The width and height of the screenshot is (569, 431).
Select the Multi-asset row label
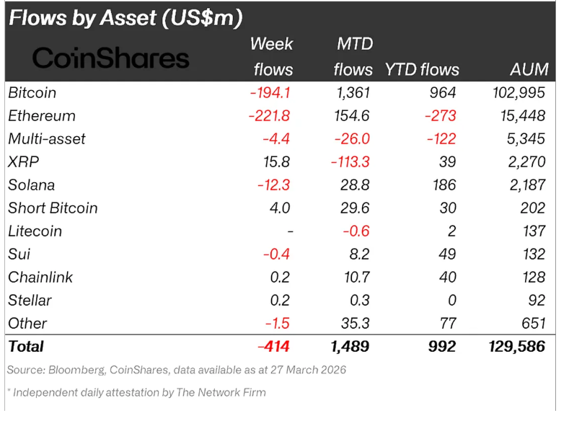(47, 138)
